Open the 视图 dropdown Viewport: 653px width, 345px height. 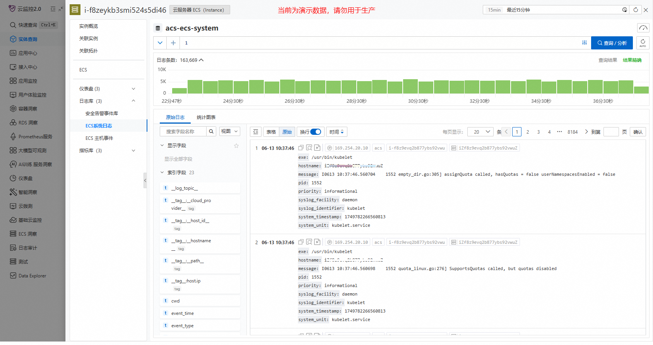click(230, 132)
